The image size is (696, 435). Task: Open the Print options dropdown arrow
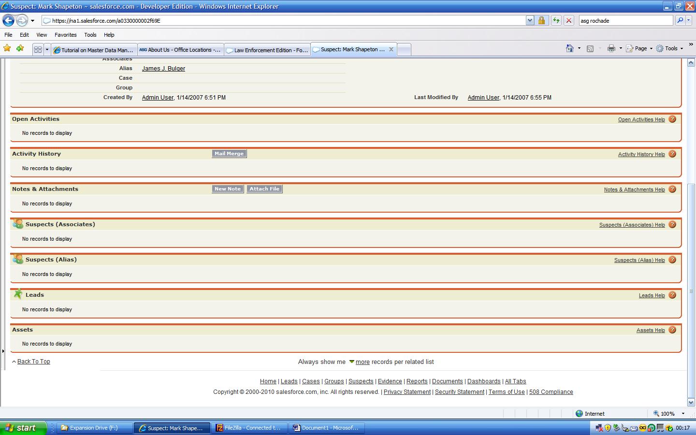click(621, 48)
